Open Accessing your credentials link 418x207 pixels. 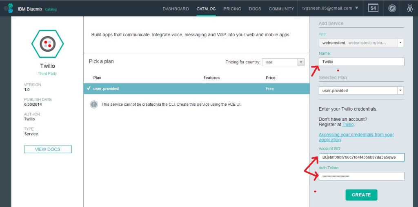pos(356,137)
